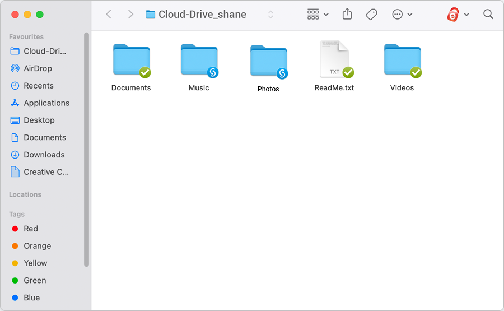504x311 pixels.
Task: Click the green synced badge on ReadMe.txt
Action: pos(348,72)
